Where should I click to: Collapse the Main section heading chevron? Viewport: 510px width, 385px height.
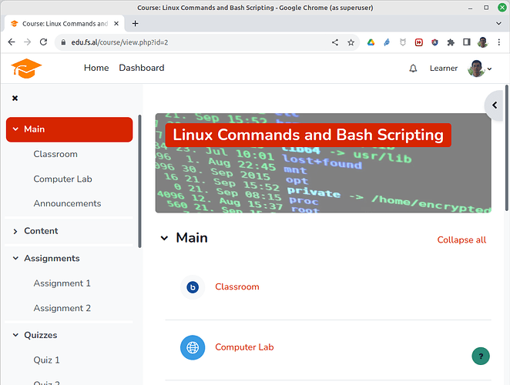click(x=164, y=238)
